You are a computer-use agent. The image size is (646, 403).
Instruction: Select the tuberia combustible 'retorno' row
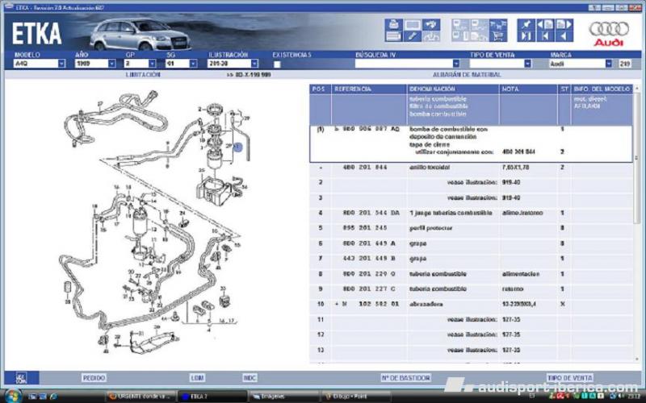coord(472,289)
